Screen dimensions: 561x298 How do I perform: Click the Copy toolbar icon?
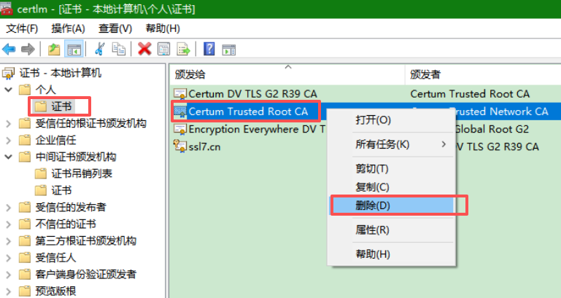click(118, 49)
